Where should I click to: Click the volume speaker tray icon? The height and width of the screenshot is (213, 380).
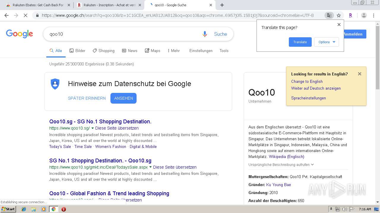344,209
